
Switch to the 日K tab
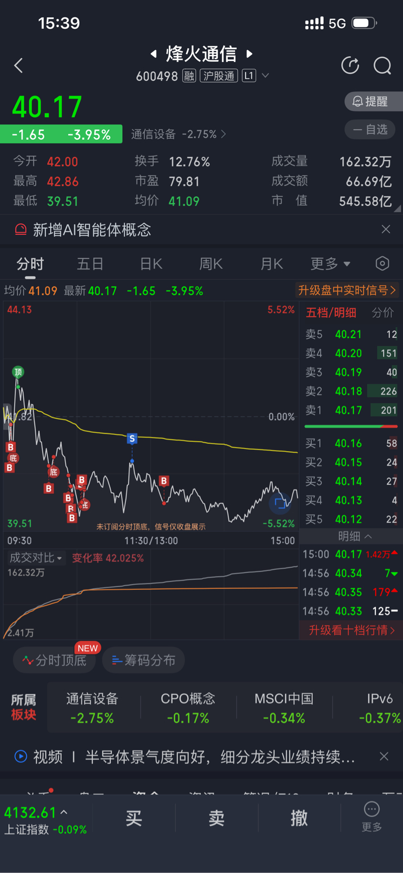pyautogui.click(x=151, y=264)
